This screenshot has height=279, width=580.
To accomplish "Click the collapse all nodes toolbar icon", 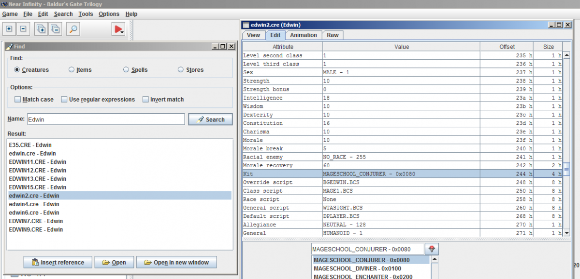I will point(55,29).
